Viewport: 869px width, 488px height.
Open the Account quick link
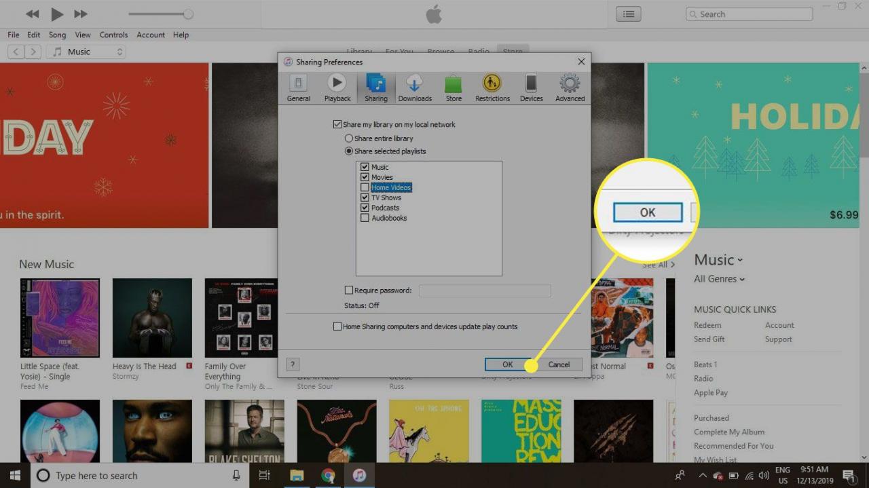tap(779, 325)
